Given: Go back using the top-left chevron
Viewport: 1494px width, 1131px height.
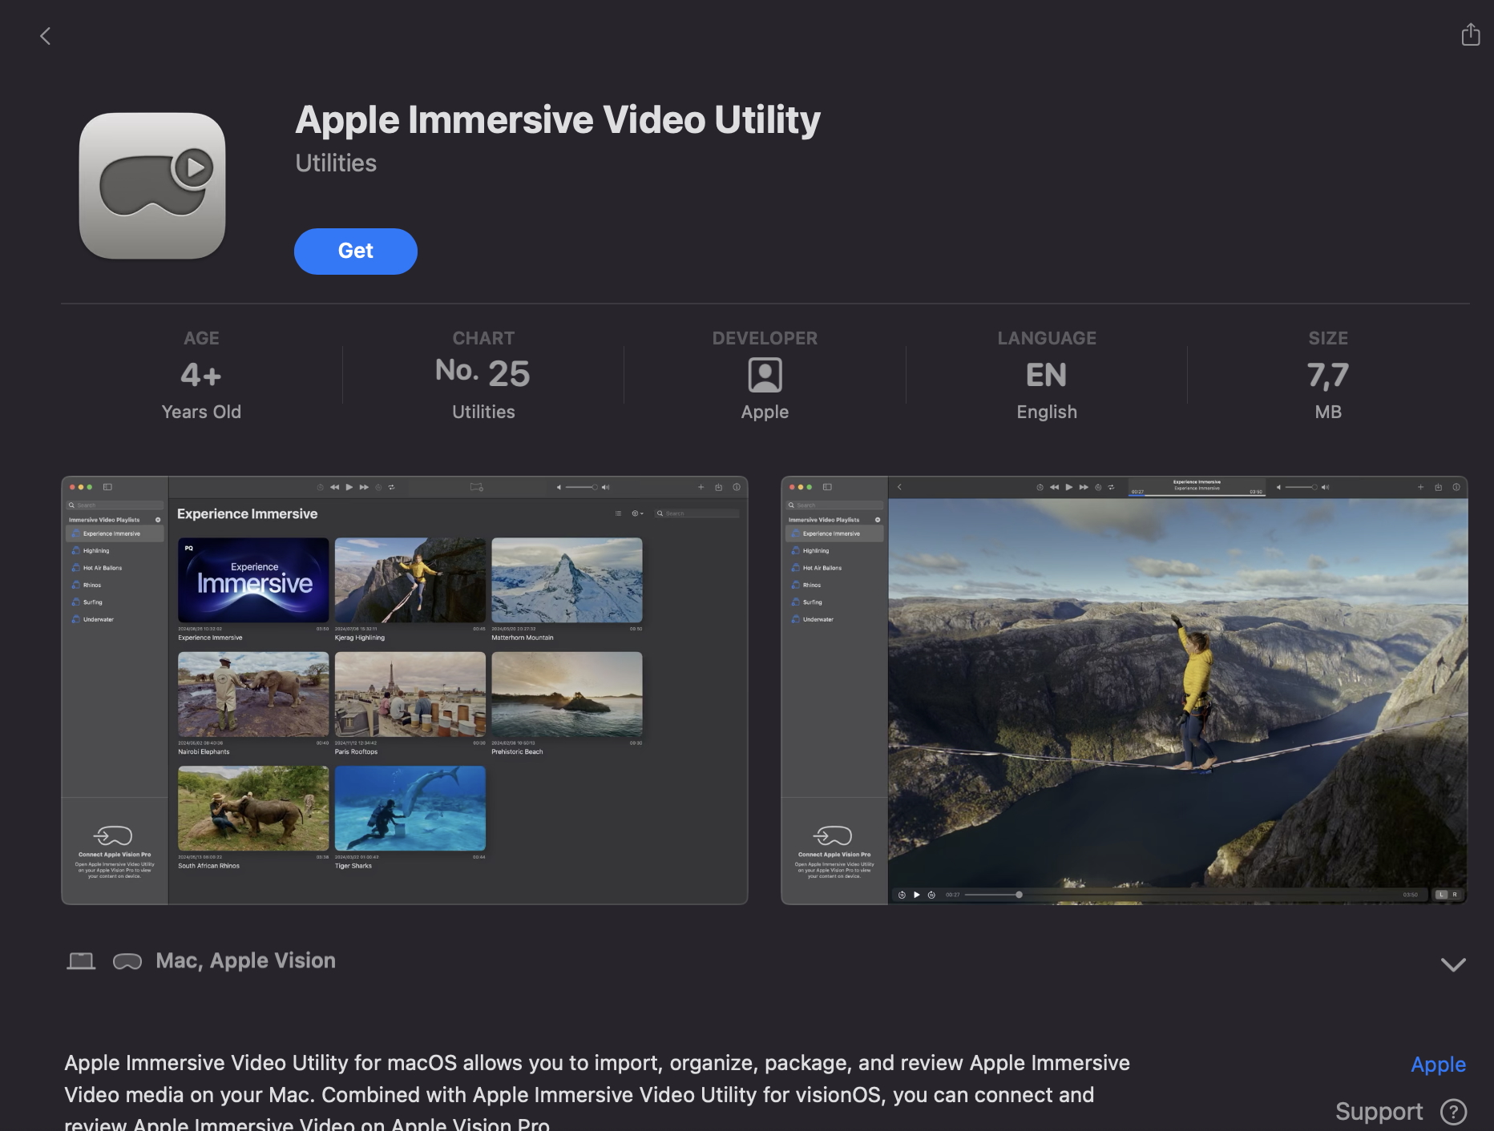Looking at the screenshot, I should tap(46, 36).
